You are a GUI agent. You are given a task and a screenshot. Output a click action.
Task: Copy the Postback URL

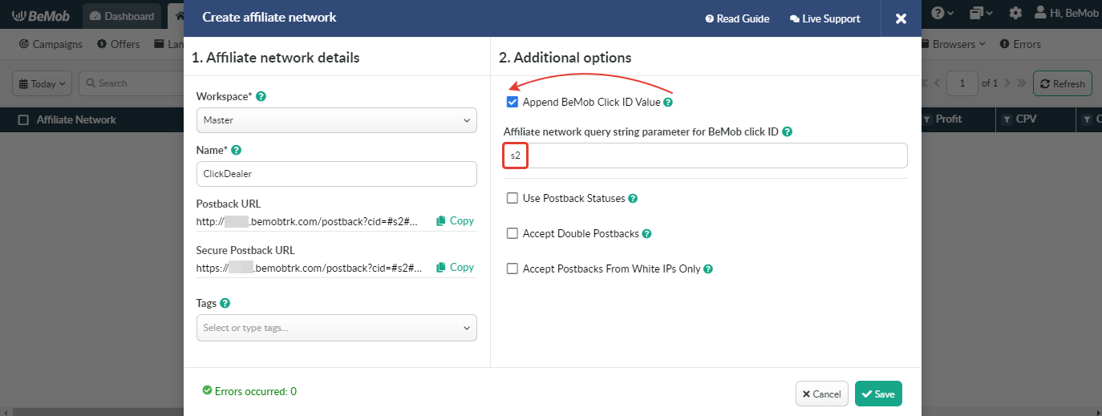[455, 220]
